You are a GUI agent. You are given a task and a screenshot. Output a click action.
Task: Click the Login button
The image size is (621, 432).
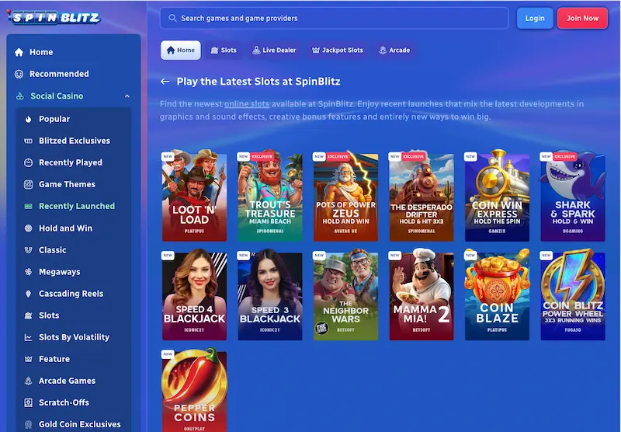pyautogui.click(x=535, y=18)
